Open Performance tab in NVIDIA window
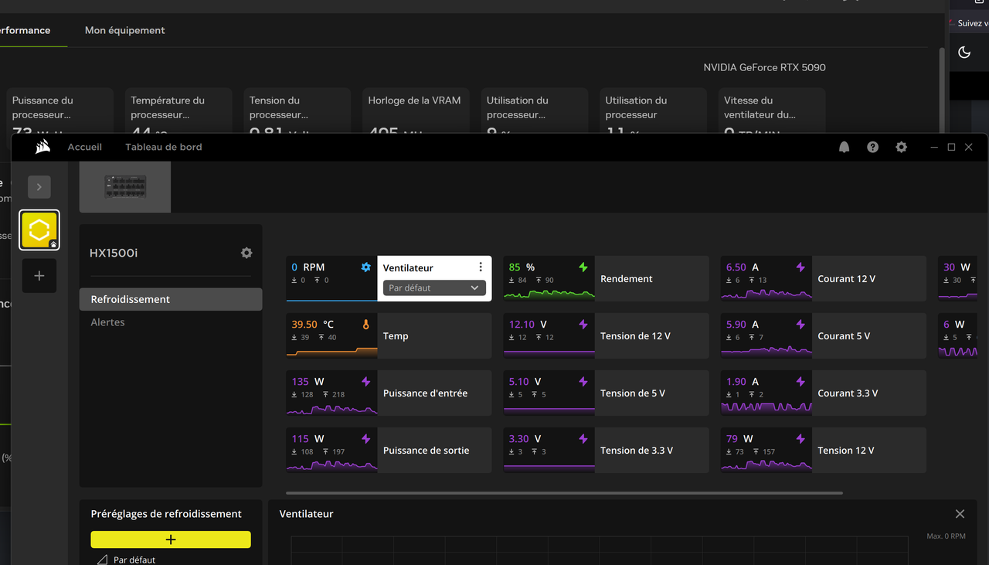 (25, 30)
